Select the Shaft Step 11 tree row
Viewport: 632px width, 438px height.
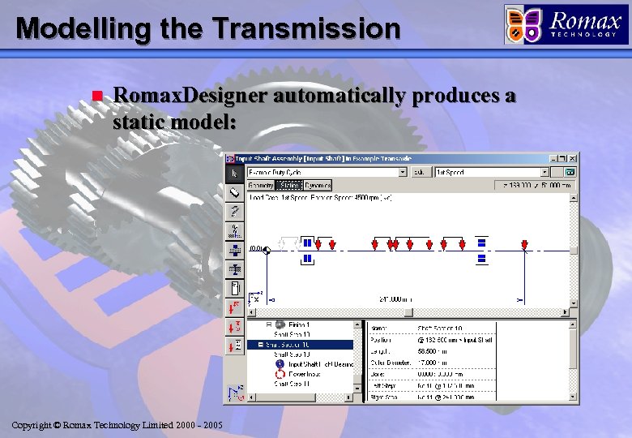292,384
